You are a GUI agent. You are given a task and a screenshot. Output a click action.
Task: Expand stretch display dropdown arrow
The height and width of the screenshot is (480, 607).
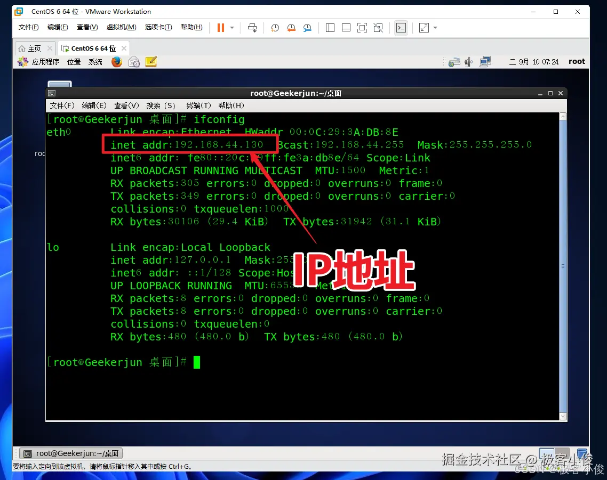[x=435, y=28]
